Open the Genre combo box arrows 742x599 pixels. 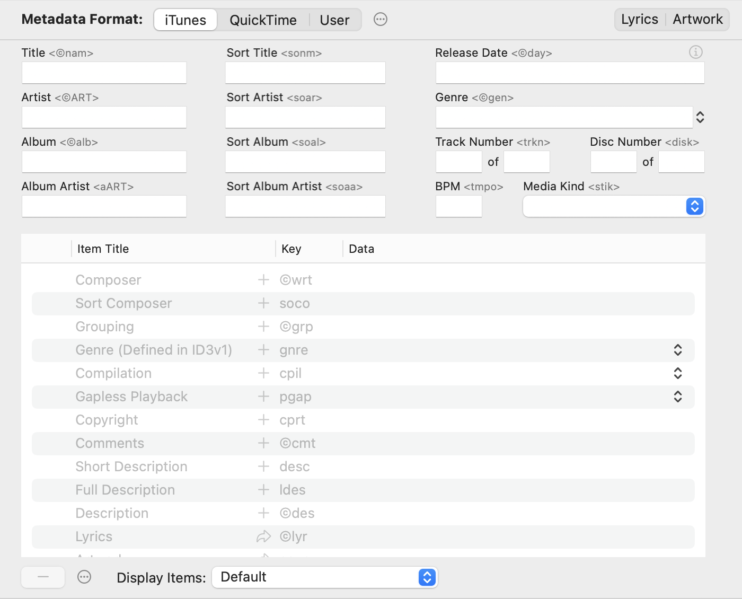click(700, 117)
